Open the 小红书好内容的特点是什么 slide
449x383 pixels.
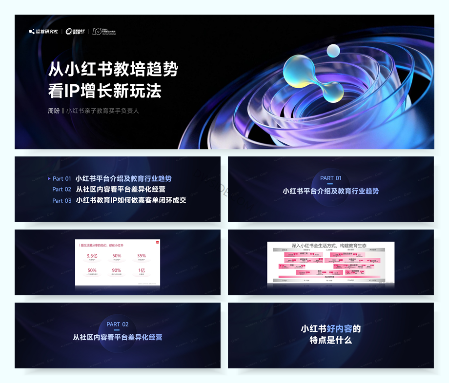(330, 335)
